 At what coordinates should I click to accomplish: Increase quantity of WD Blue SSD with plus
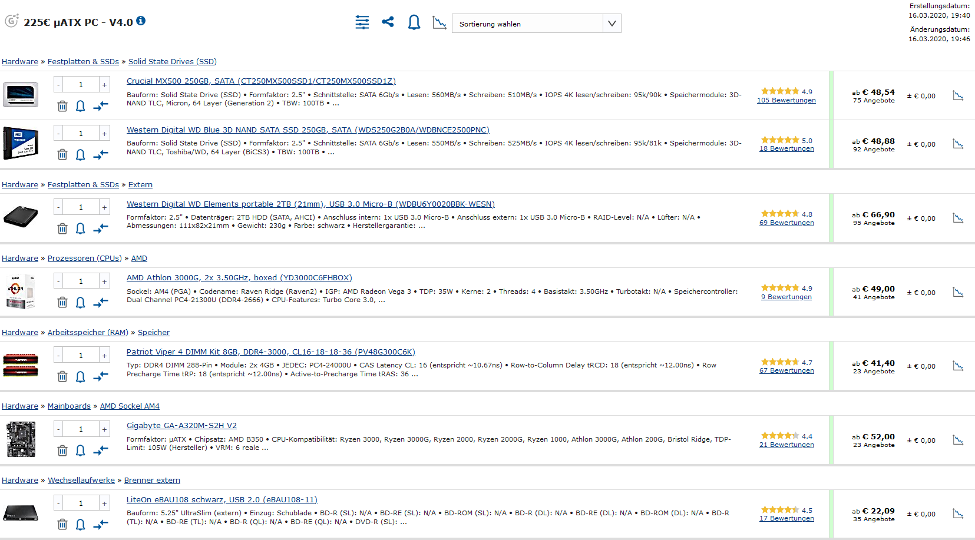pos(104,134)
